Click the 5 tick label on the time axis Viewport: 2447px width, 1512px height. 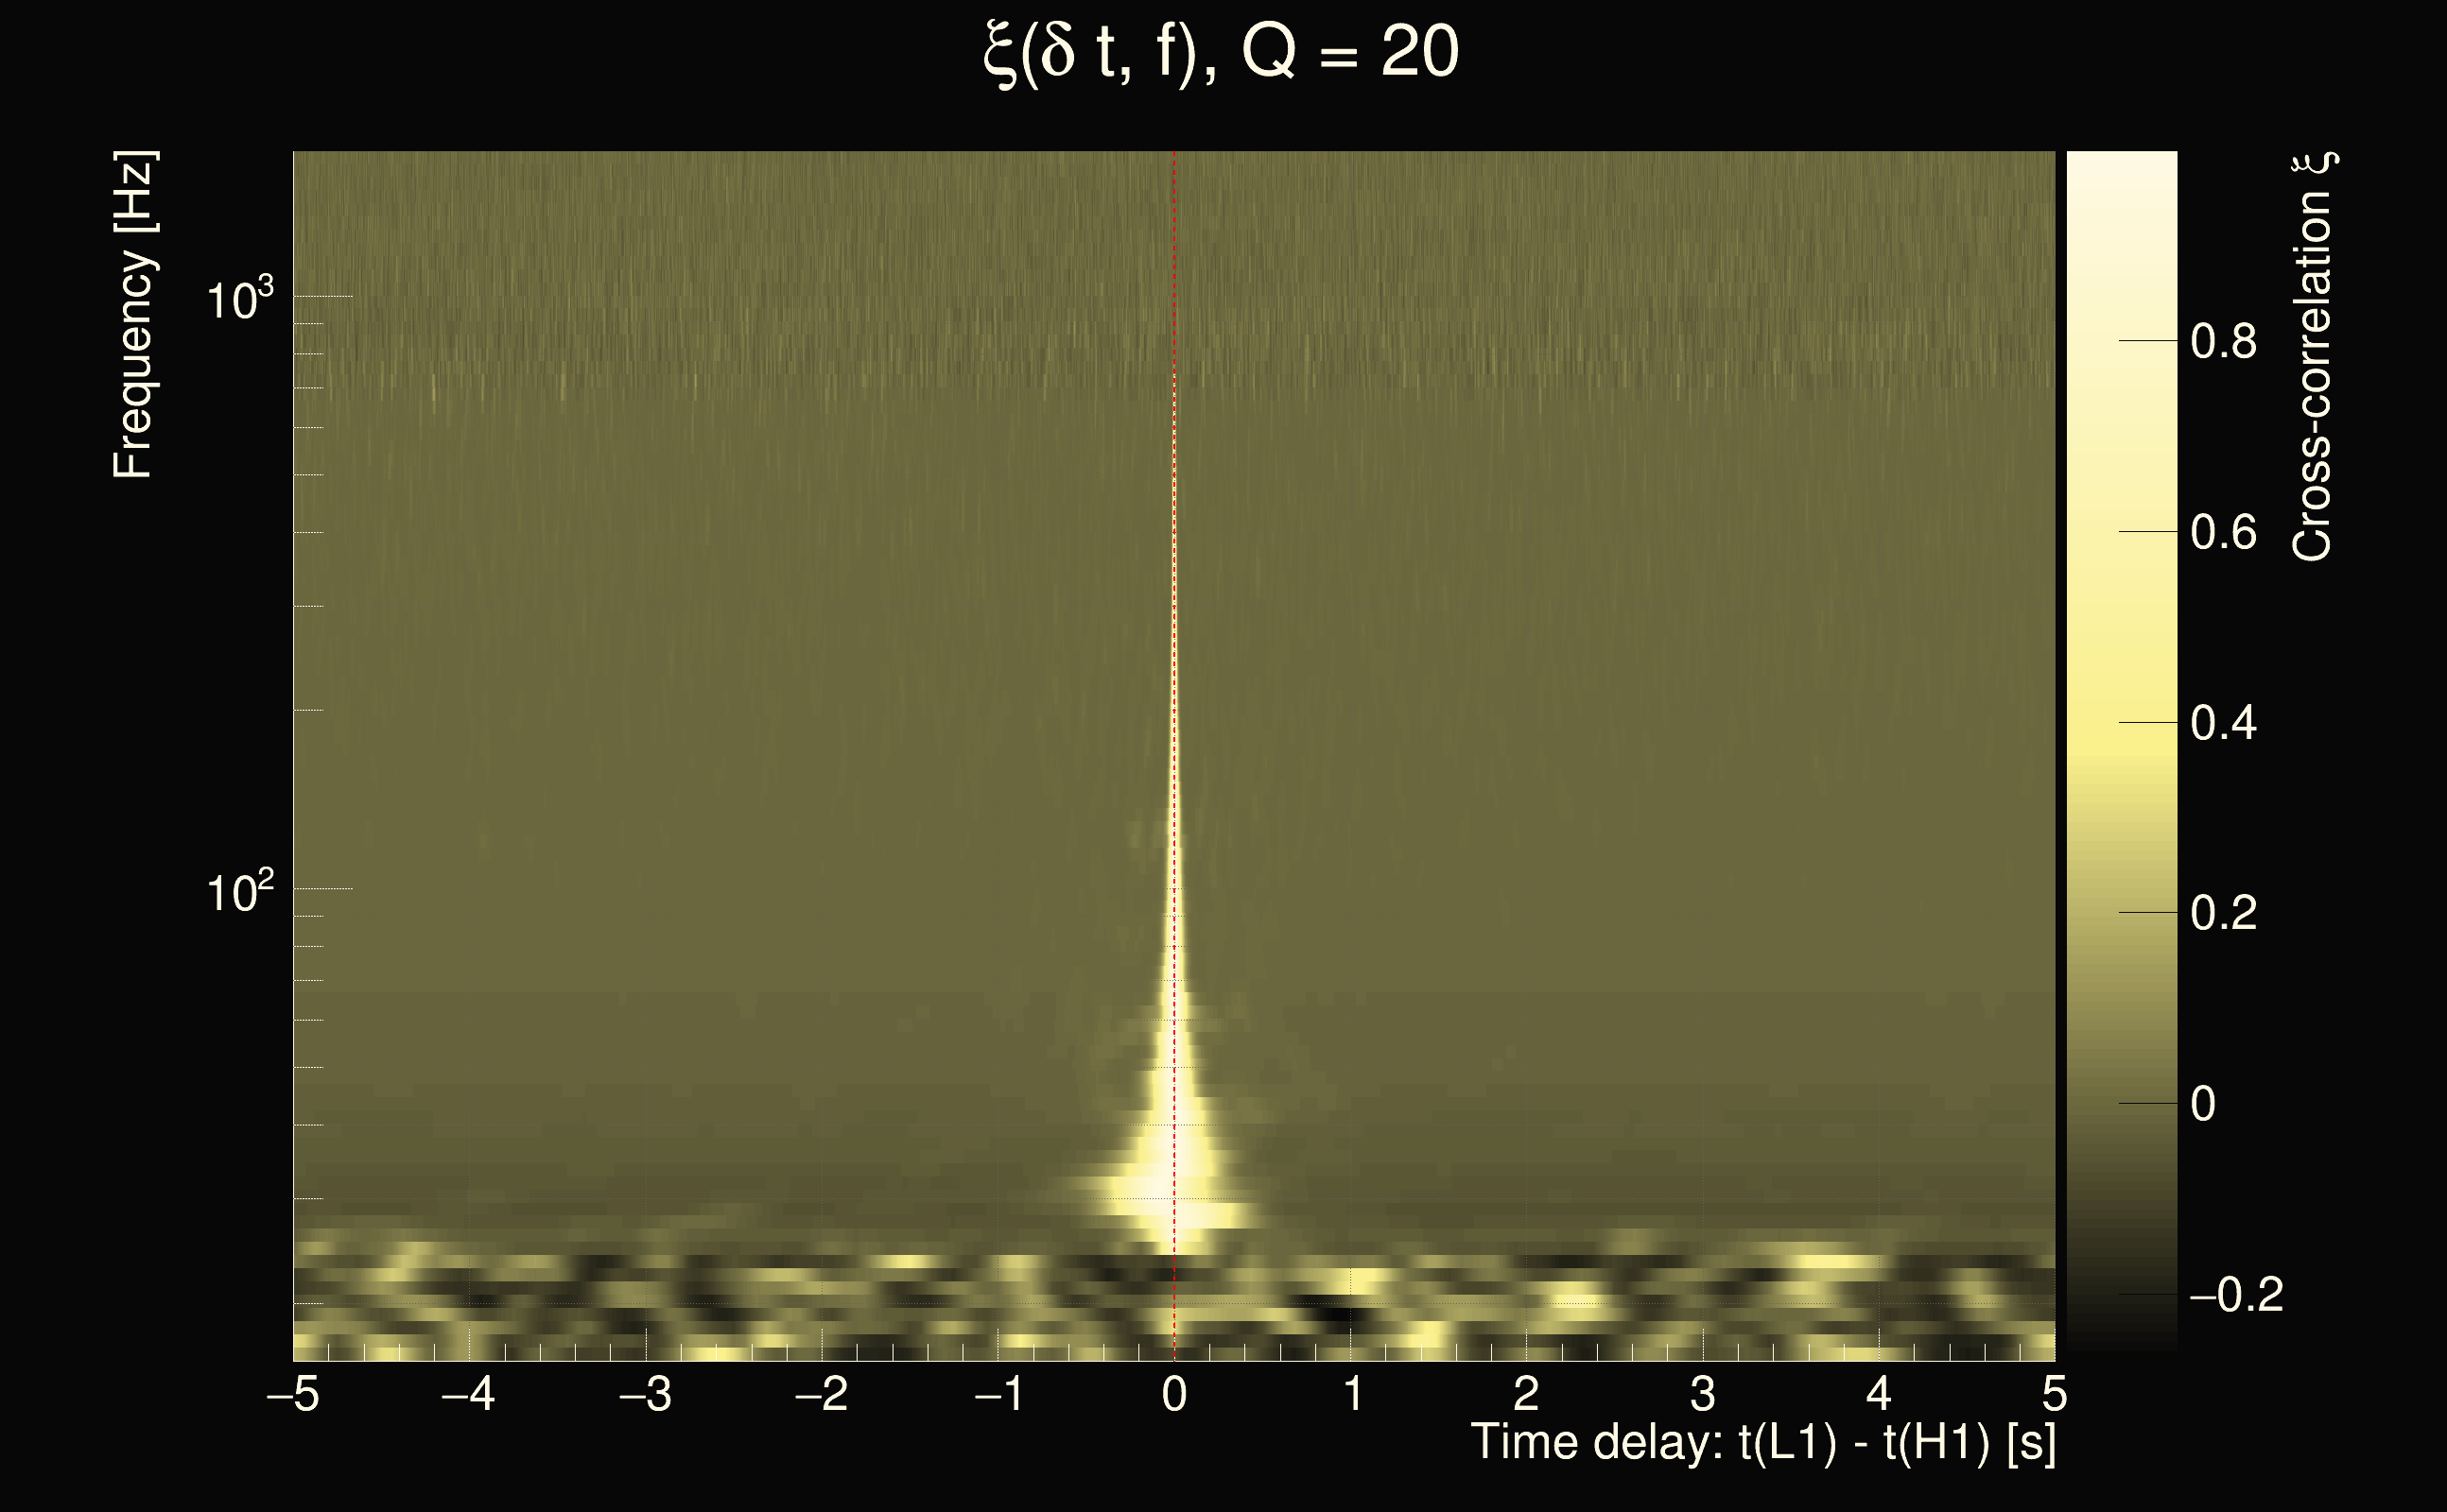point(2055,1394)
